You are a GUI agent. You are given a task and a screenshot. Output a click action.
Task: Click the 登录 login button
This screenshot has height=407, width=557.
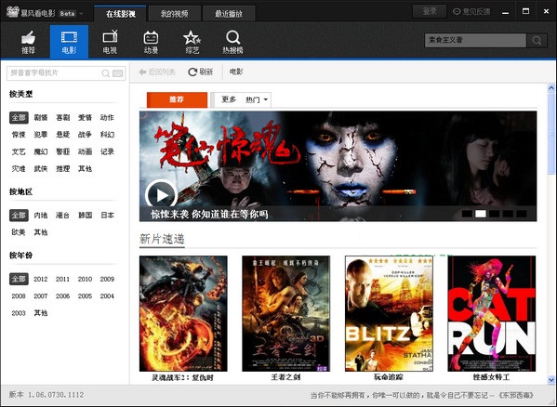coord(430,11)
